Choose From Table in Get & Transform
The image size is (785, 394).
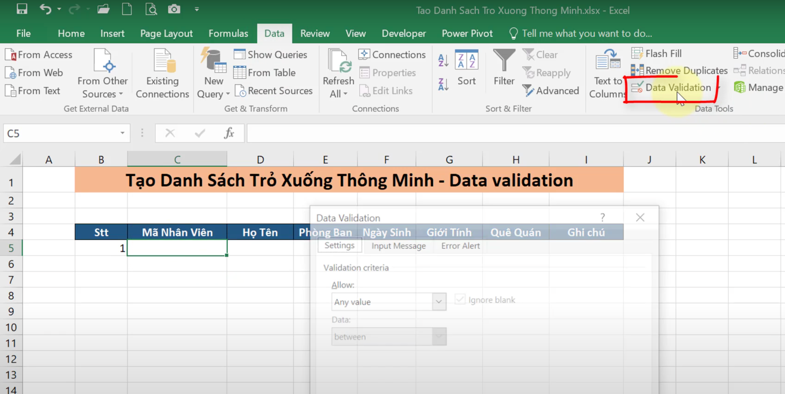[x=264, y=73]
